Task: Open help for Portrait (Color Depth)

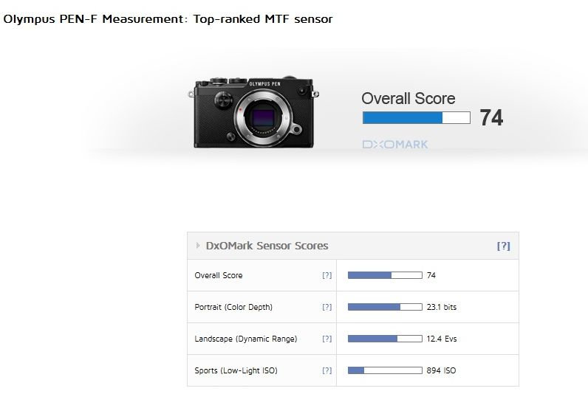Action: [x=327, y=307]
